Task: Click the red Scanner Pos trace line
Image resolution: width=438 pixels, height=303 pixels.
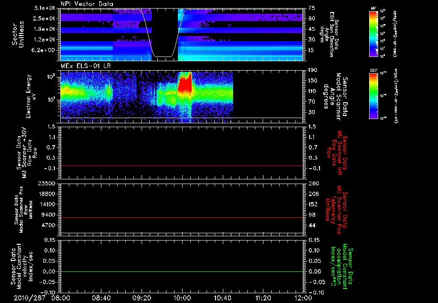Action: click(181, 217)
